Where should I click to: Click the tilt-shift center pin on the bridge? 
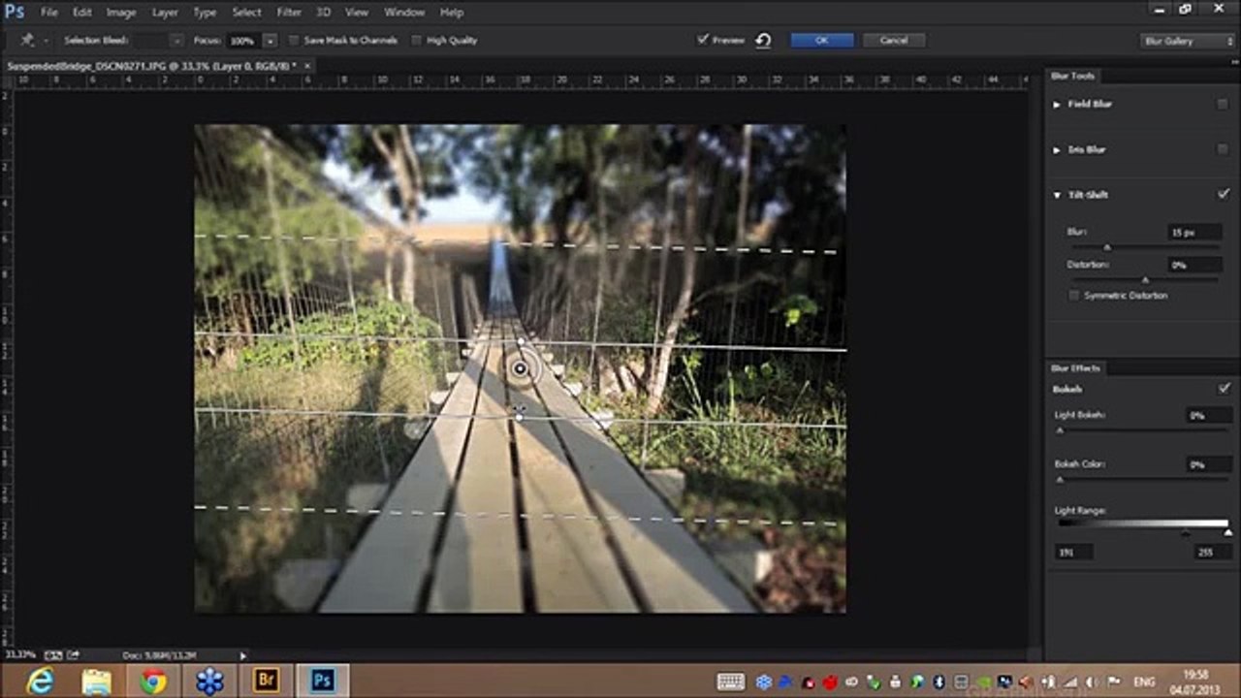pyautogui.click(x=520, y=368)
